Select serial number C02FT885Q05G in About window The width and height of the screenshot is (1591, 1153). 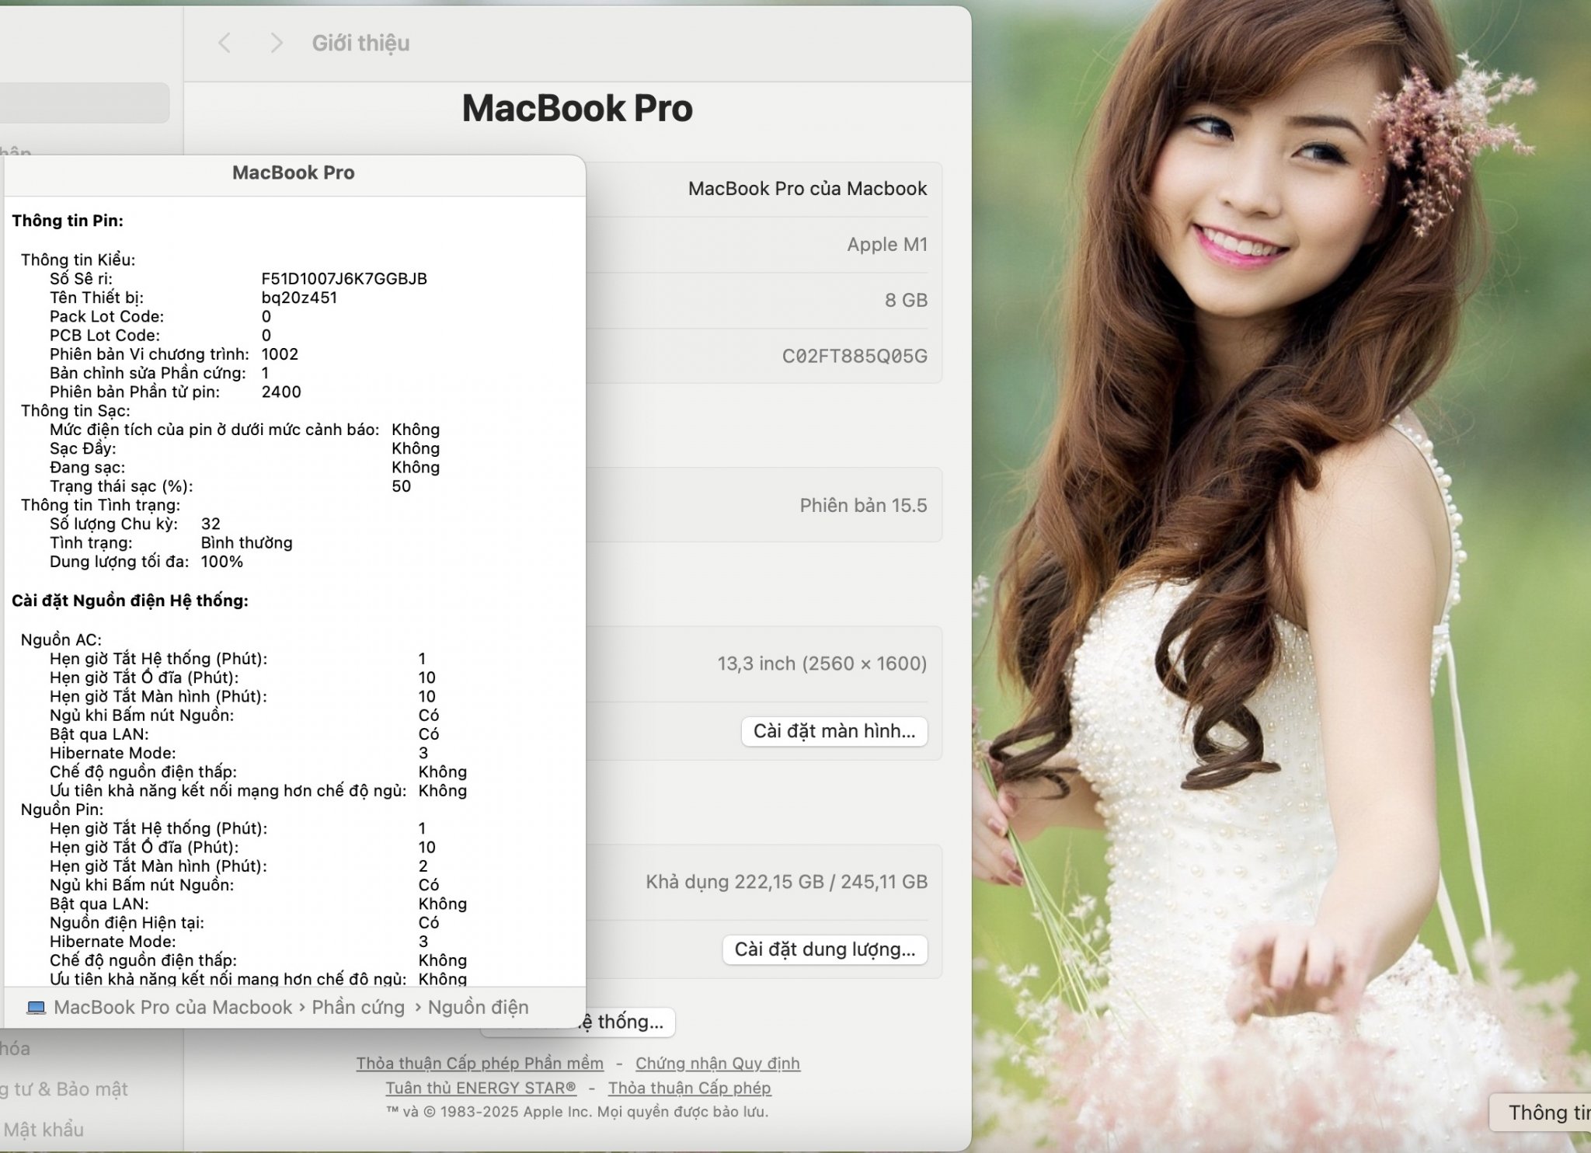[855, 356]
